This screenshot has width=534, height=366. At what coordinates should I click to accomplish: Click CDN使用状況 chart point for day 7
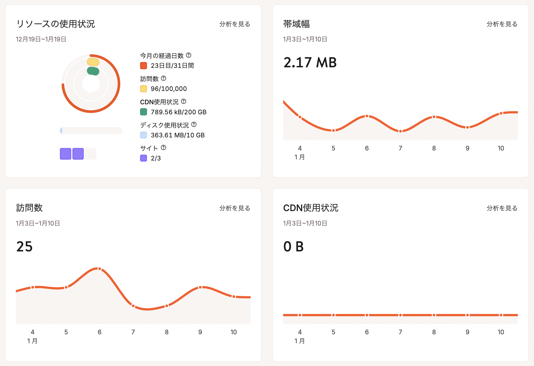[x=400, y=315]
